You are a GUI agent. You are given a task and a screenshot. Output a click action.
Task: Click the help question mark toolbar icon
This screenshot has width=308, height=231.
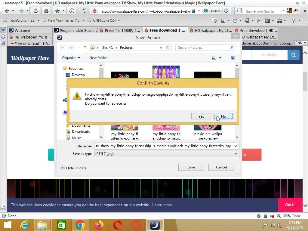pyautogui.click(x=294, y=20)
